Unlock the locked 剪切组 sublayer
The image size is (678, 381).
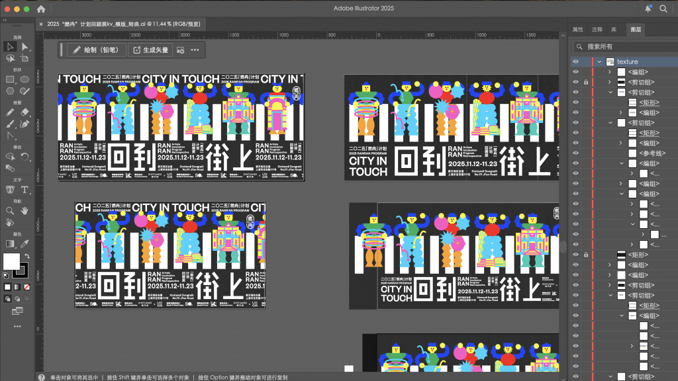click(586, 82)
